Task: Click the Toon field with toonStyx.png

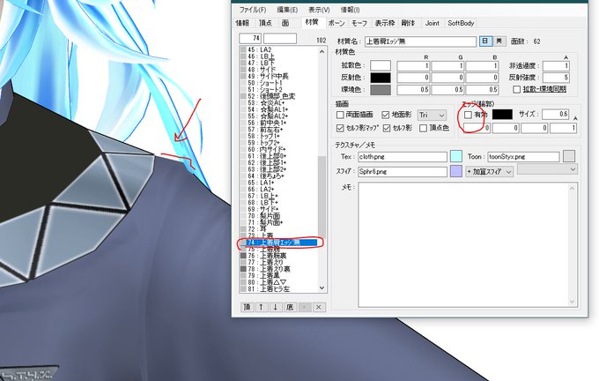Action: pos(523,156)
